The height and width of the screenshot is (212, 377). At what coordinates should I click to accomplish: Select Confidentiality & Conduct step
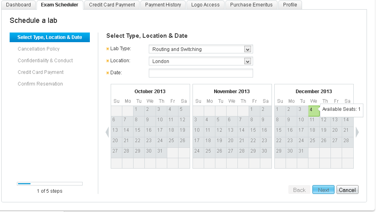[x=45, y=61]
